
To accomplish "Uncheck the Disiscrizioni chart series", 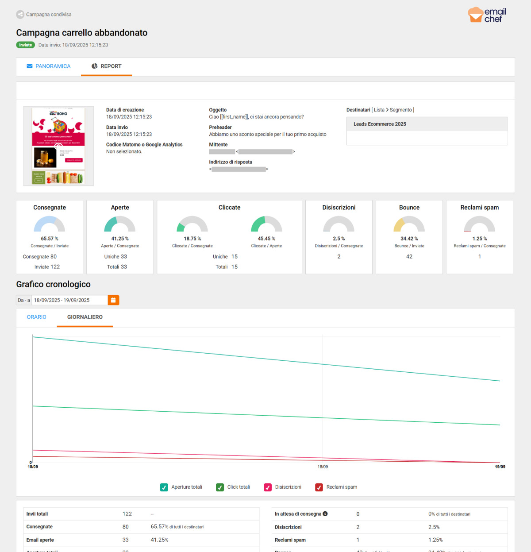I will click(268, 487).
